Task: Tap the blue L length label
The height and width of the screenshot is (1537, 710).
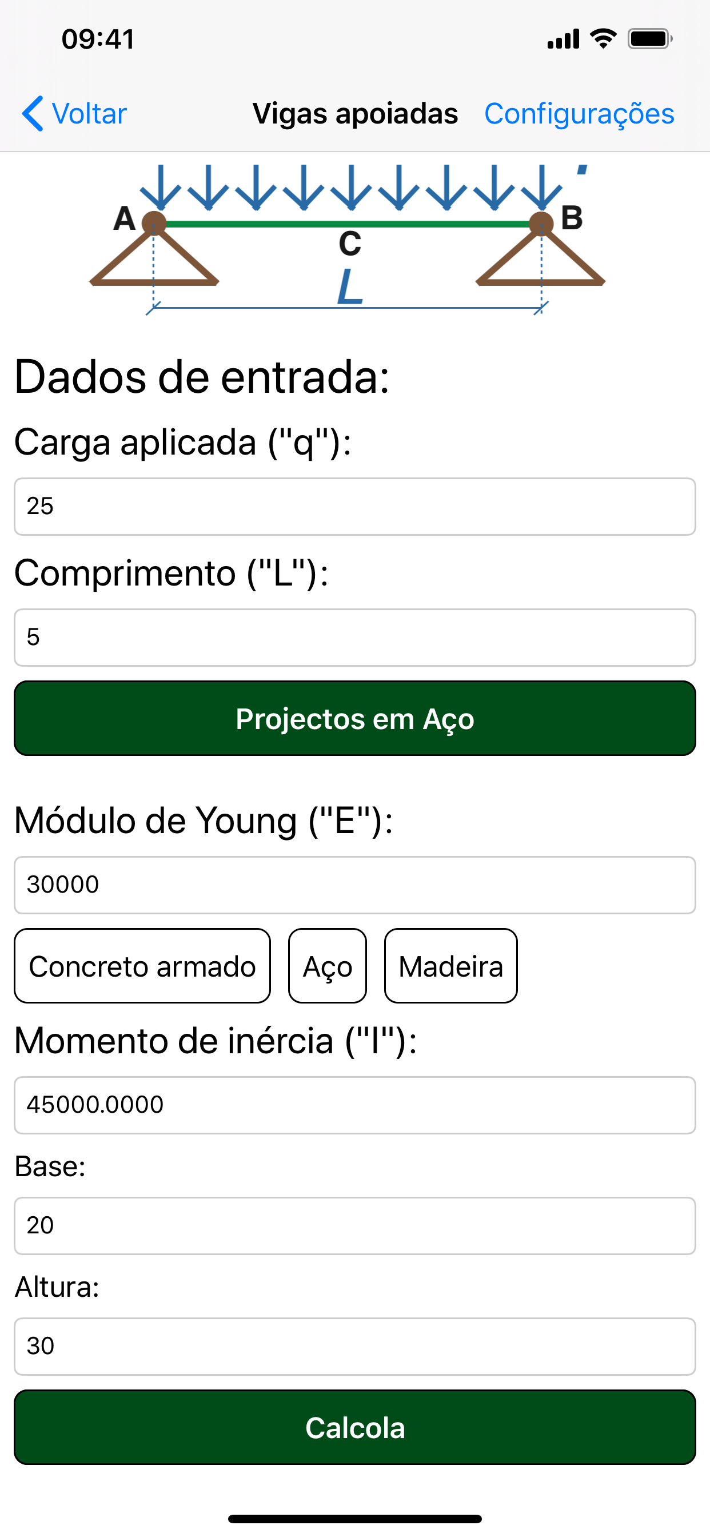Action: (x=350, y=288)
